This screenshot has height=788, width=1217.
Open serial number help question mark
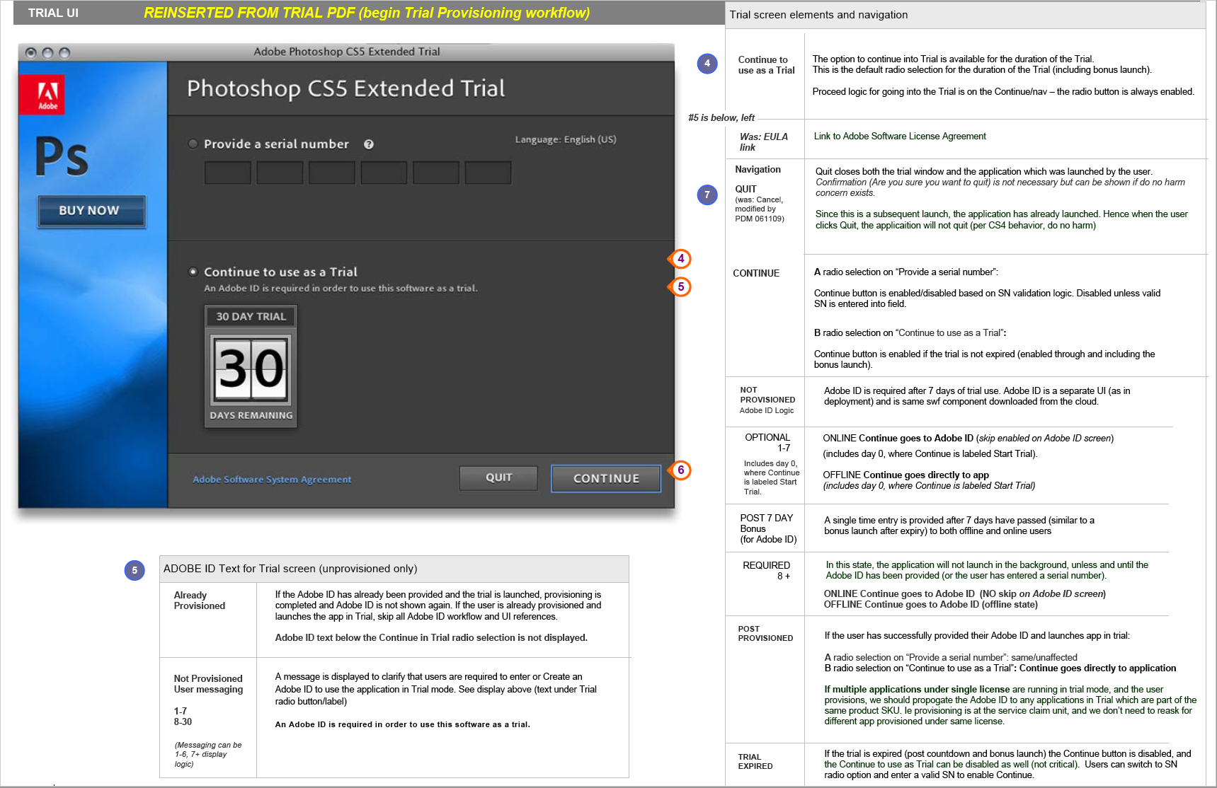coord(369,144)
